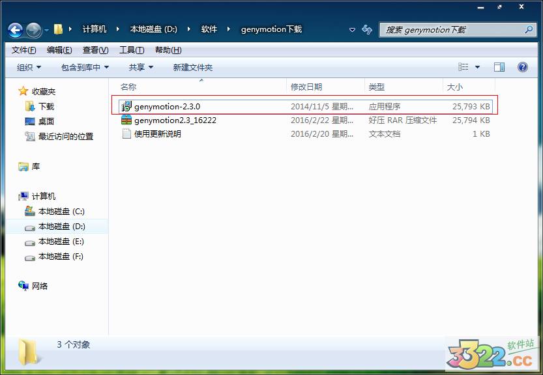This screenshot has width=543, height=375.
Task: Open the recent pages dropdown beside Forward
Action: (46, 30)
